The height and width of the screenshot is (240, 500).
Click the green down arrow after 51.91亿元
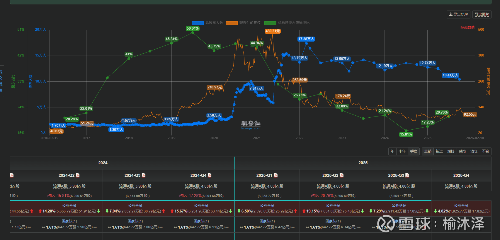pos(99,211)
